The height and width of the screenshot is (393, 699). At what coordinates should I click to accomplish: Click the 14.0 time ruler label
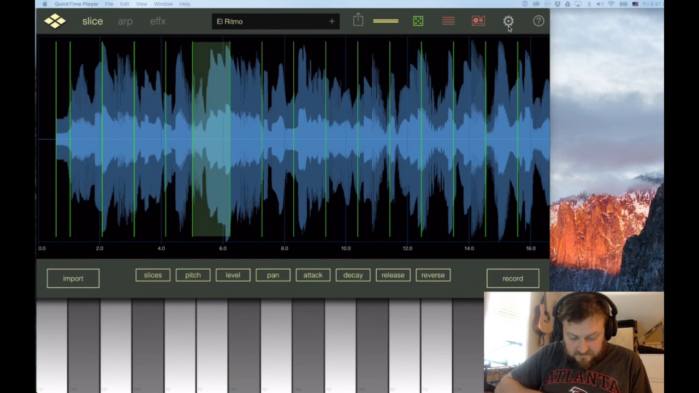[469, 248]
